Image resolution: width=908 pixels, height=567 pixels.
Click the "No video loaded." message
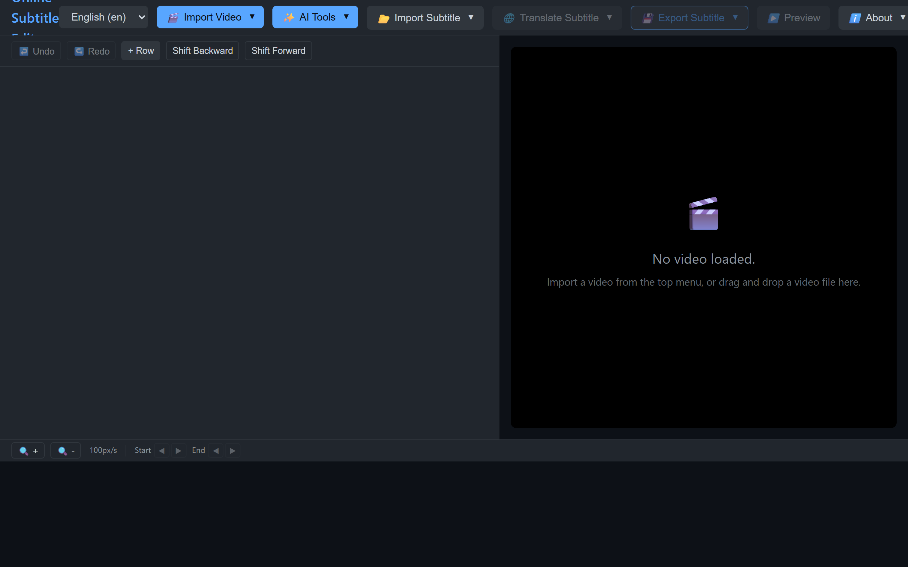click(x=703, y=259)
